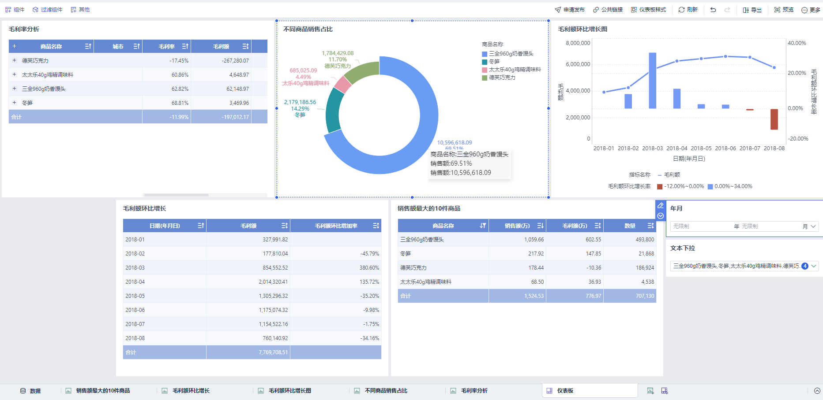Open the 文本下拉 product dropdown
This screenshot has width=823, height=400.
pos(744,266)
